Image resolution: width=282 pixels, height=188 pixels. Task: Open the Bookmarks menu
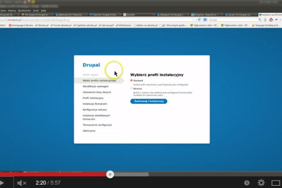tap(24, 11)
